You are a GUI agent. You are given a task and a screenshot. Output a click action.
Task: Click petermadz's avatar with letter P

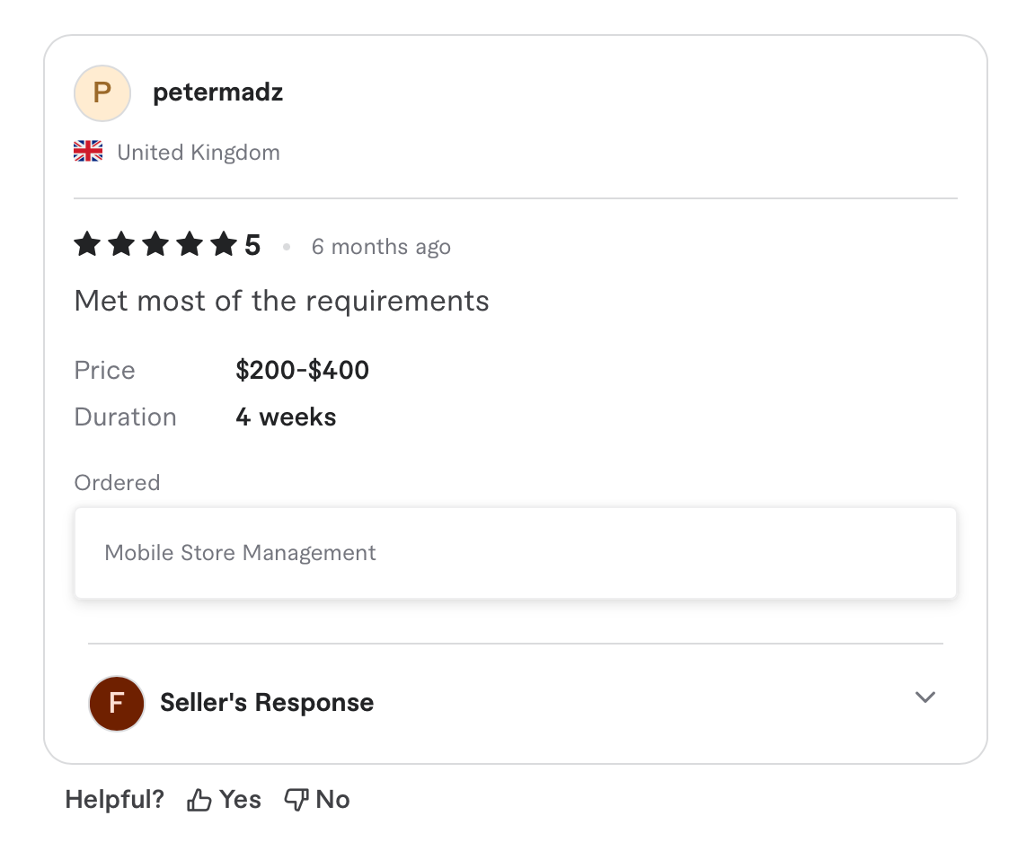[x=102, y=92]
